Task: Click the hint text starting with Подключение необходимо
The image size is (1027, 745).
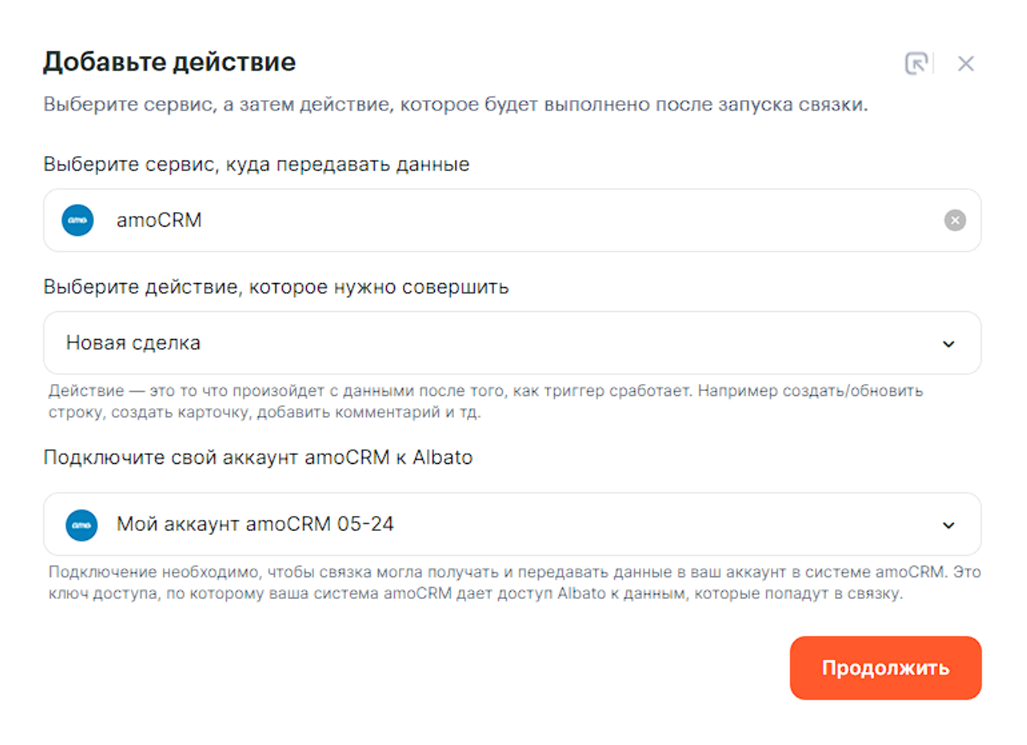Action: (x=513, y=582)
